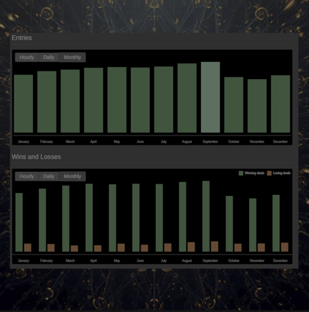Click November losing deals brown bar
Image resolution: width=309 pixels, height=312 pixels.
(261, 248)
